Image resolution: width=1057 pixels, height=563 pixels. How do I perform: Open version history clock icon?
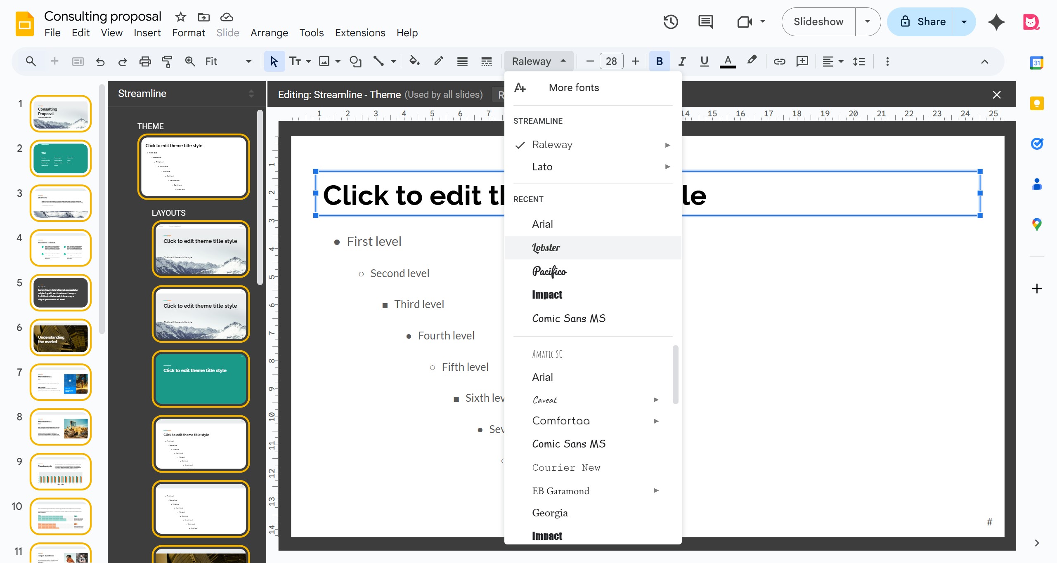(671, 21)
